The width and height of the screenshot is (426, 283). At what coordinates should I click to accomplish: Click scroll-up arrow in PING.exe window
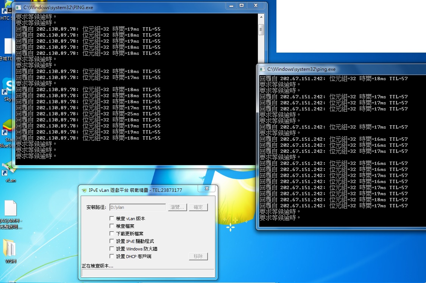pos(261,18)
